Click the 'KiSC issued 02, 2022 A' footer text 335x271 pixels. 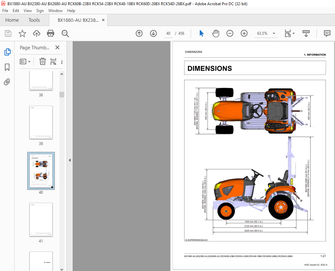(x=316, y=265)
